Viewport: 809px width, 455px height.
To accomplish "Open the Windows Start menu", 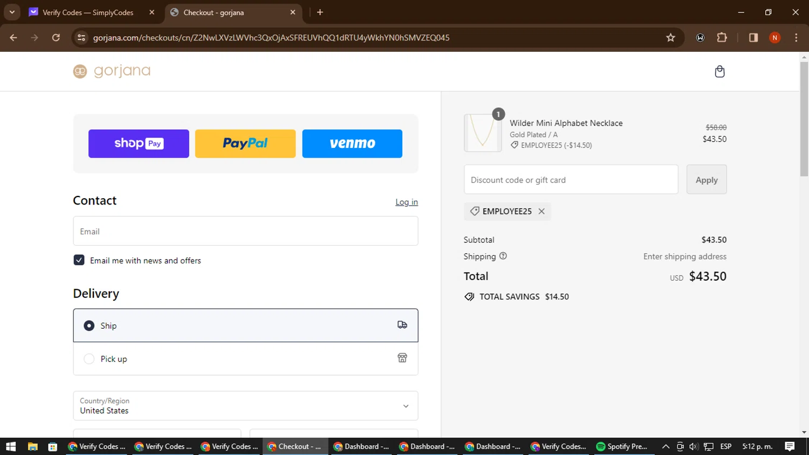I will (x=11, y=446).
